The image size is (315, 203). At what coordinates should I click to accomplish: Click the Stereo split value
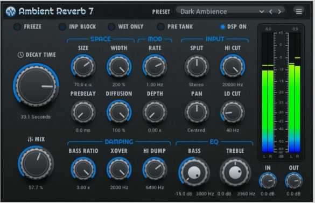197,85
